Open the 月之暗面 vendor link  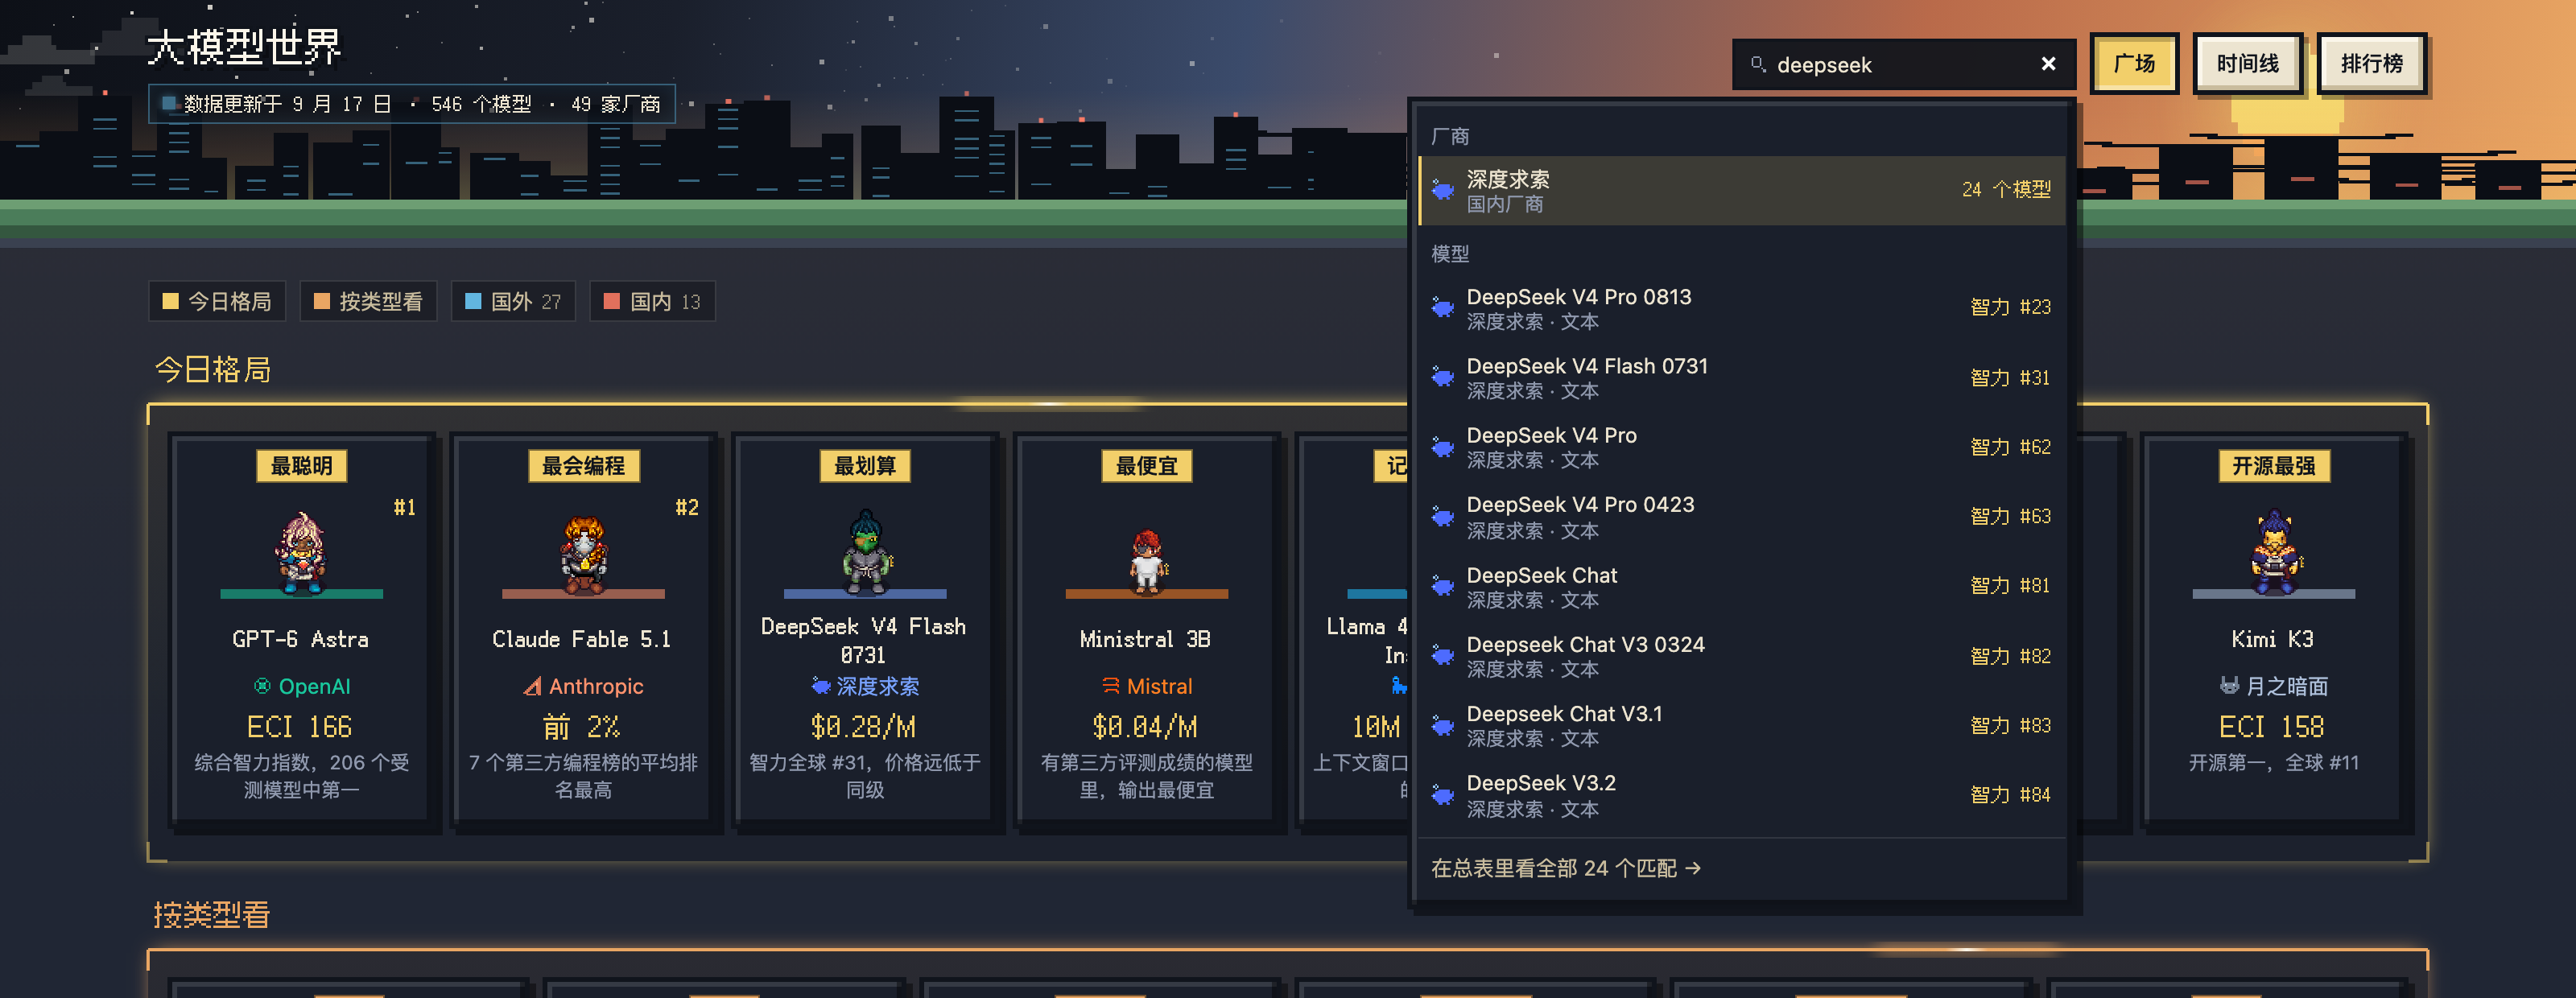(x=2274, y=686)
